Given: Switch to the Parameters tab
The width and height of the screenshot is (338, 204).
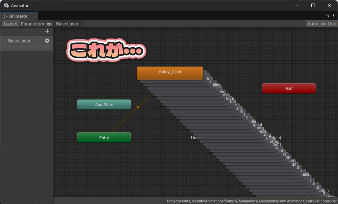Looking at the screenshot, I should click(x=32, y=24).
